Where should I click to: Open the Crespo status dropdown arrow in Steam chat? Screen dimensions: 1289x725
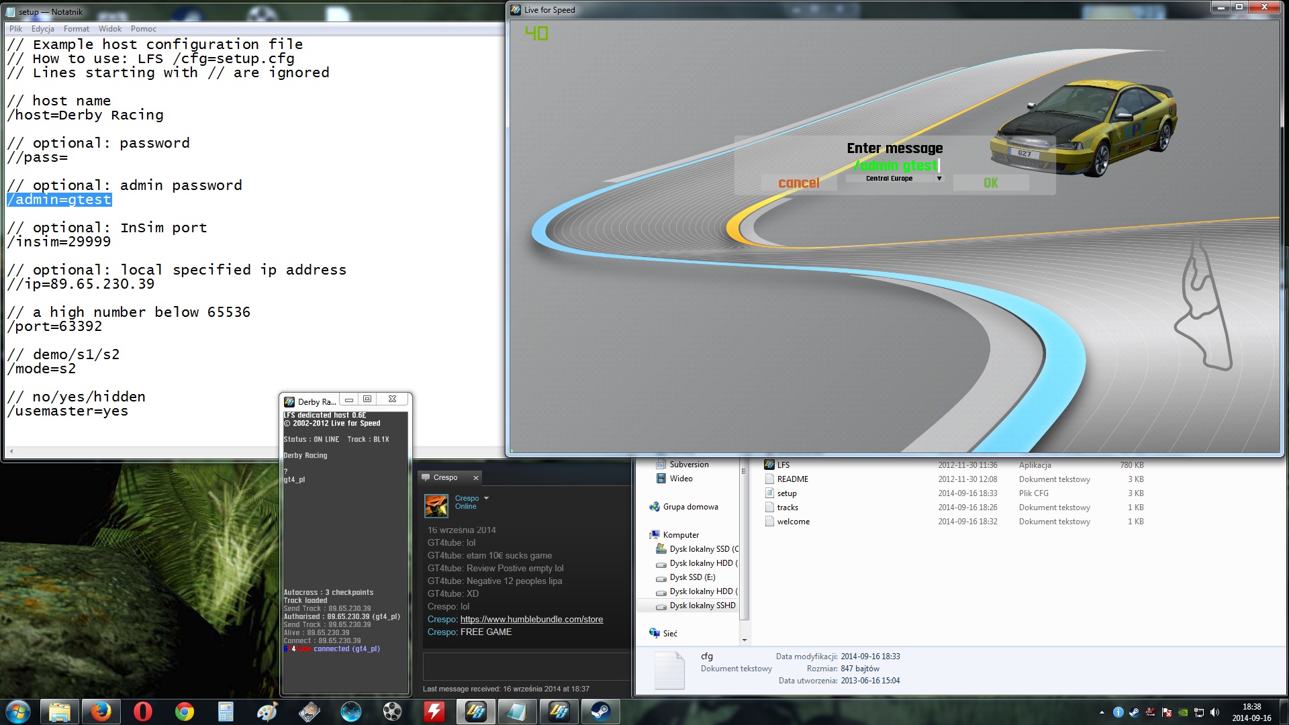point(487,498)
